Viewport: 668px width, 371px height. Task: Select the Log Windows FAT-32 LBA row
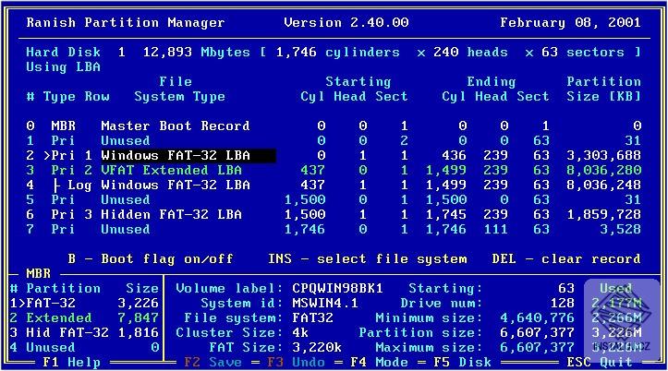(x=334, y=185)
